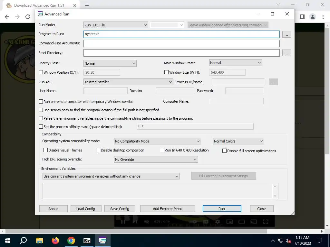Check Set the process affinity mask
The height and width of the screenshot is (247, 330).
(41, 127)
